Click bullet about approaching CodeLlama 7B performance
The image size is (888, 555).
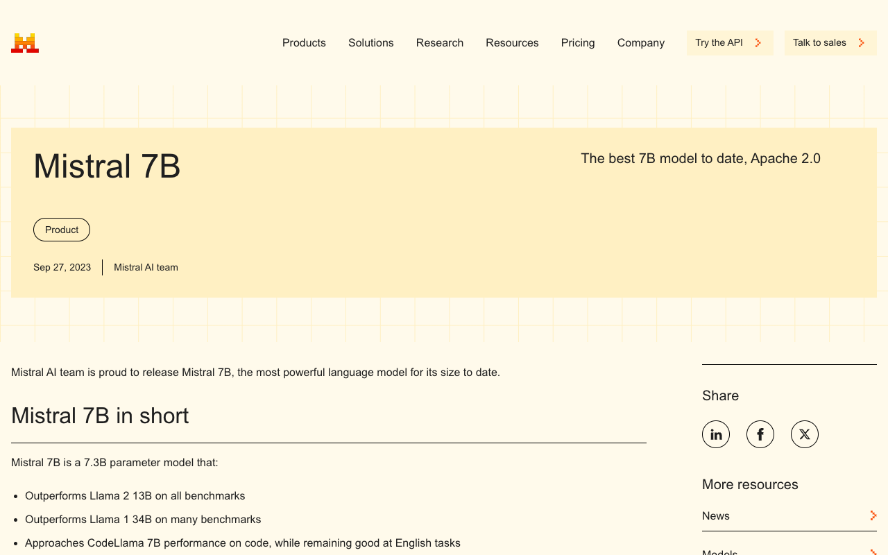click(x=243, y=543)
